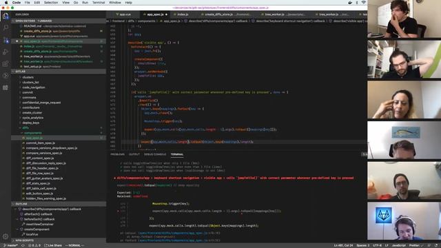Select the PROBLEMS panel tab
Viewport: 441px width, 248px height.
tap(118, 154)
